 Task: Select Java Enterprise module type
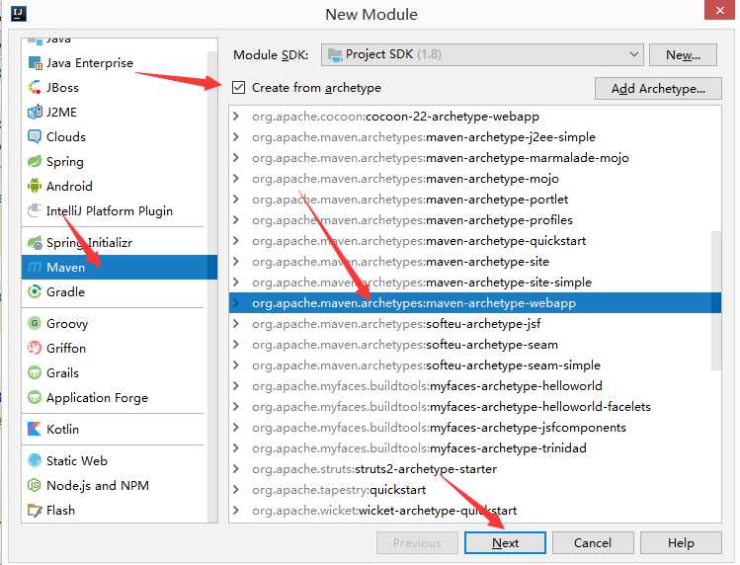115,63
